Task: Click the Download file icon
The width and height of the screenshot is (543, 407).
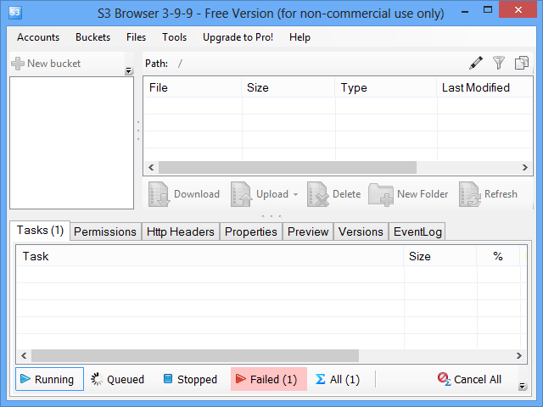Action: coord(159,194)
